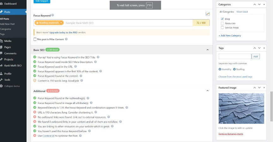Click Remove featured image link
273x142 pixels.
click(x=231, y=134)
